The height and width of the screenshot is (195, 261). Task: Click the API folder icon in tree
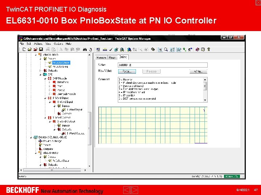tap(45, 74)
